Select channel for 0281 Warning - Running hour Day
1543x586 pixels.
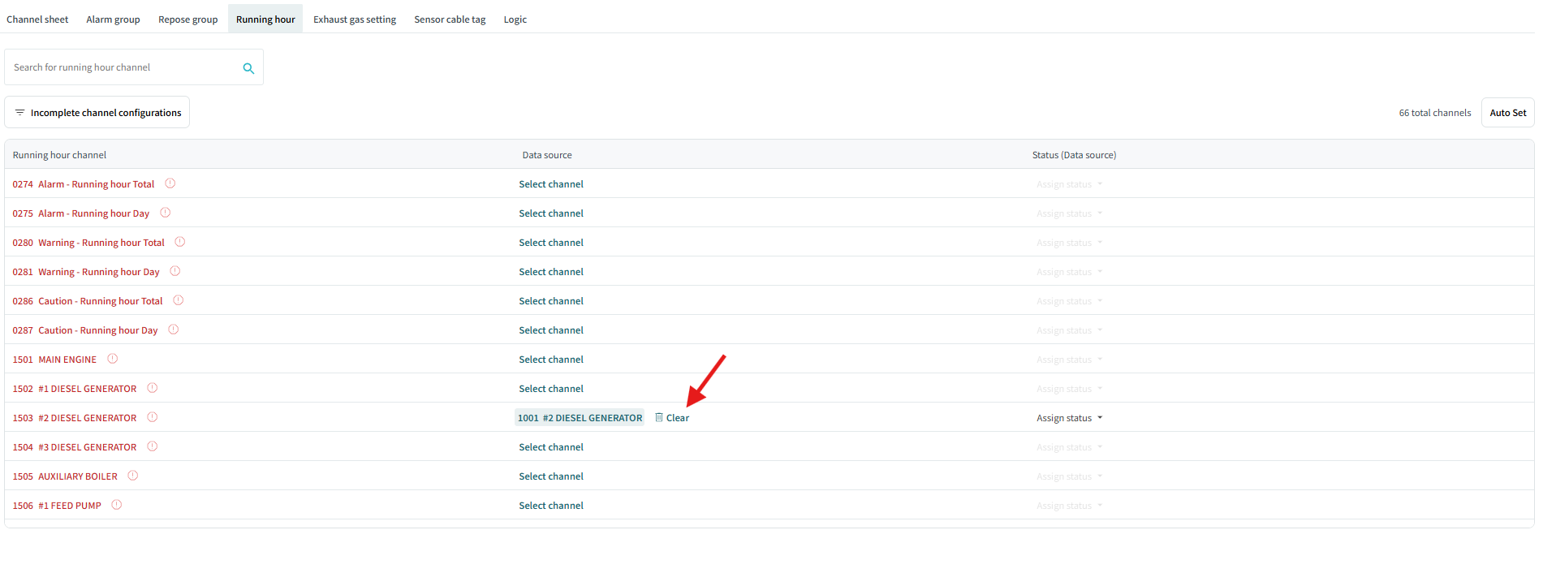click(551, 272)
